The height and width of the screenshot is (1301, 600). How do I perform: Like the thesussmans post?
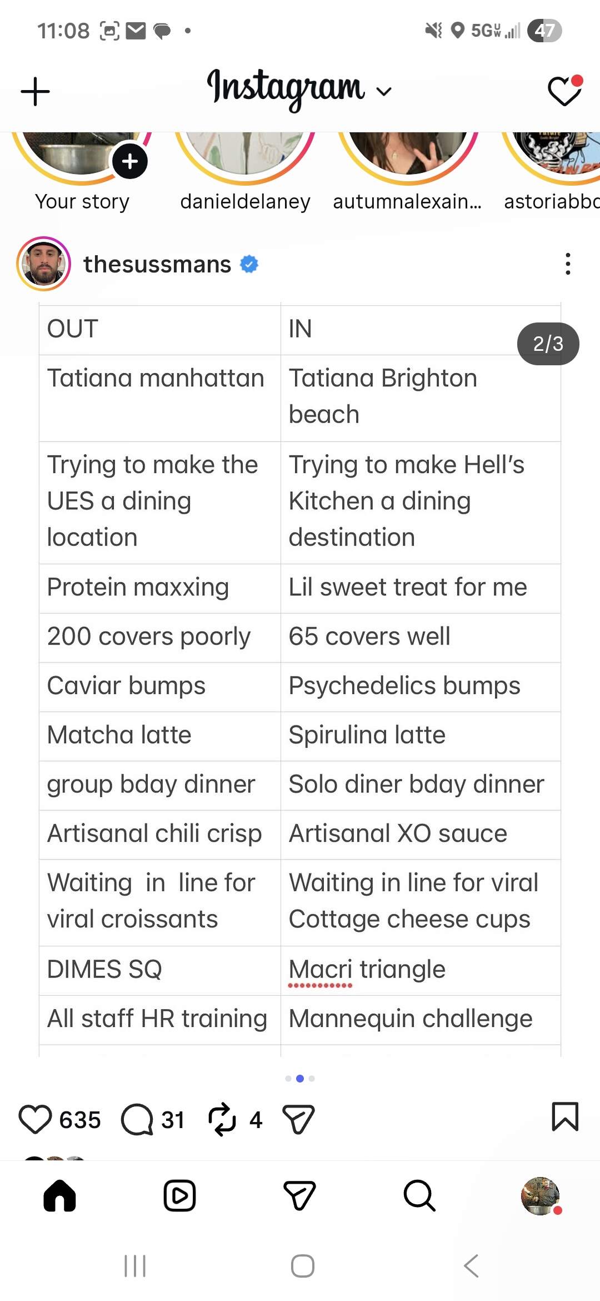(36, 1119)
